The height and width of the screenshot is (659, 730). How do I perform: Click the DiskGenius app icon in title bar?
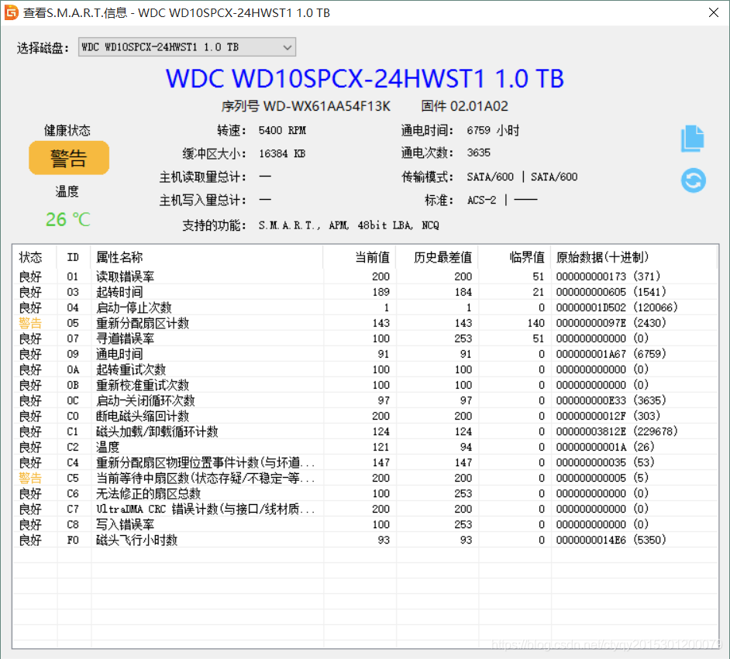click(x=11, y=12)
